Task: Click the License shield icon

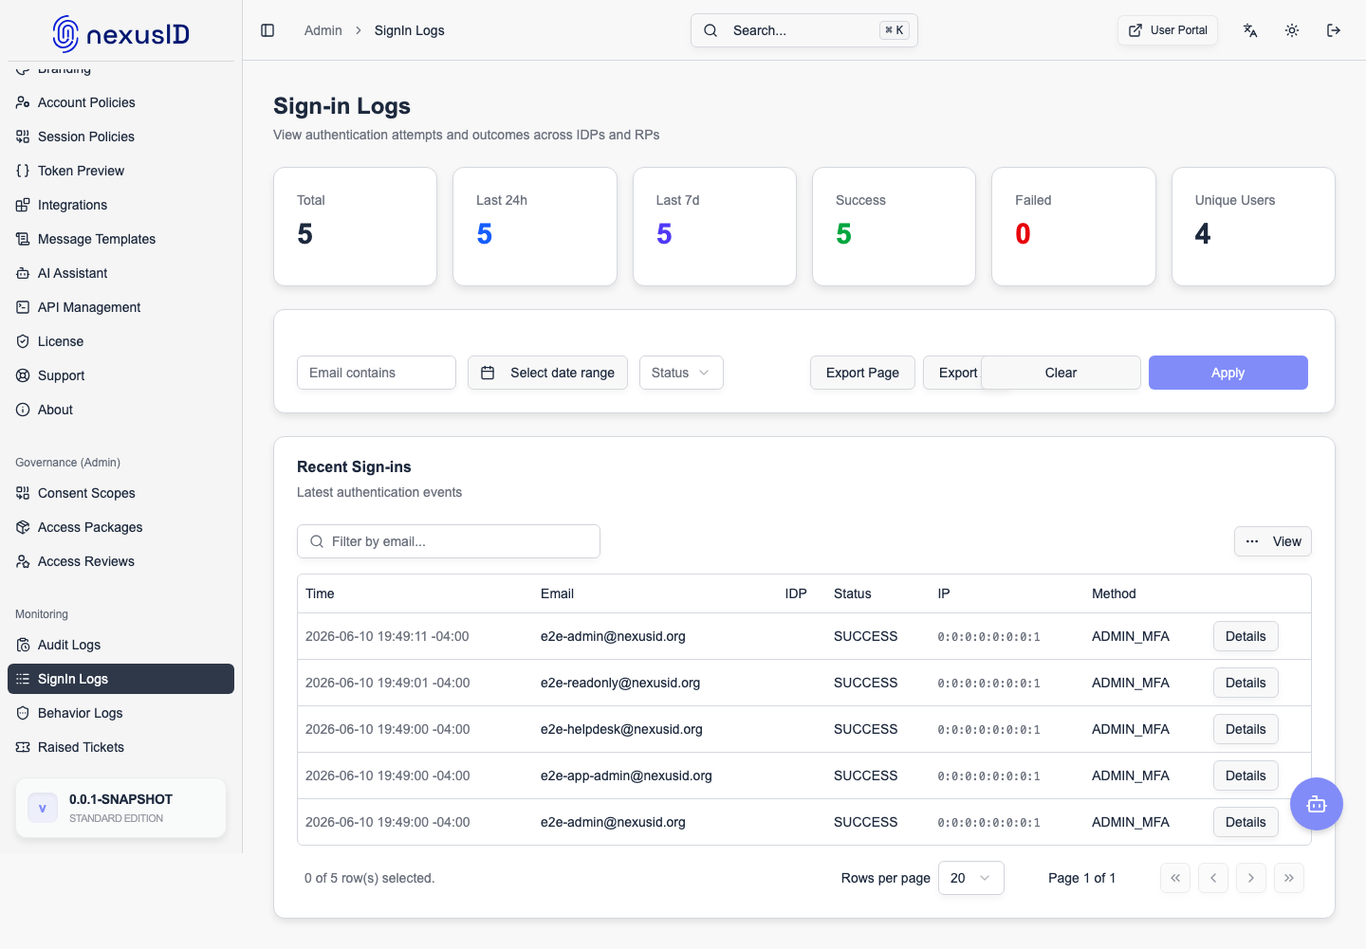Action: coord(23,341)
